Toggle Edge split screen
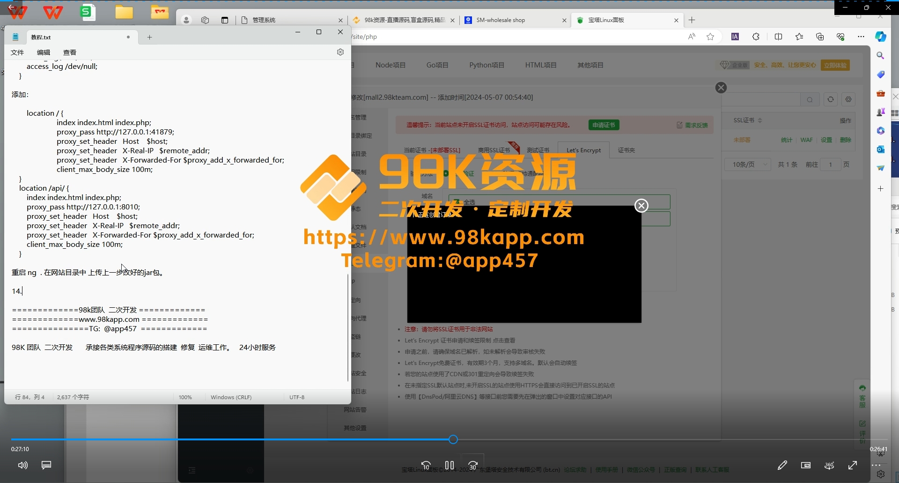 coord(778,37)
